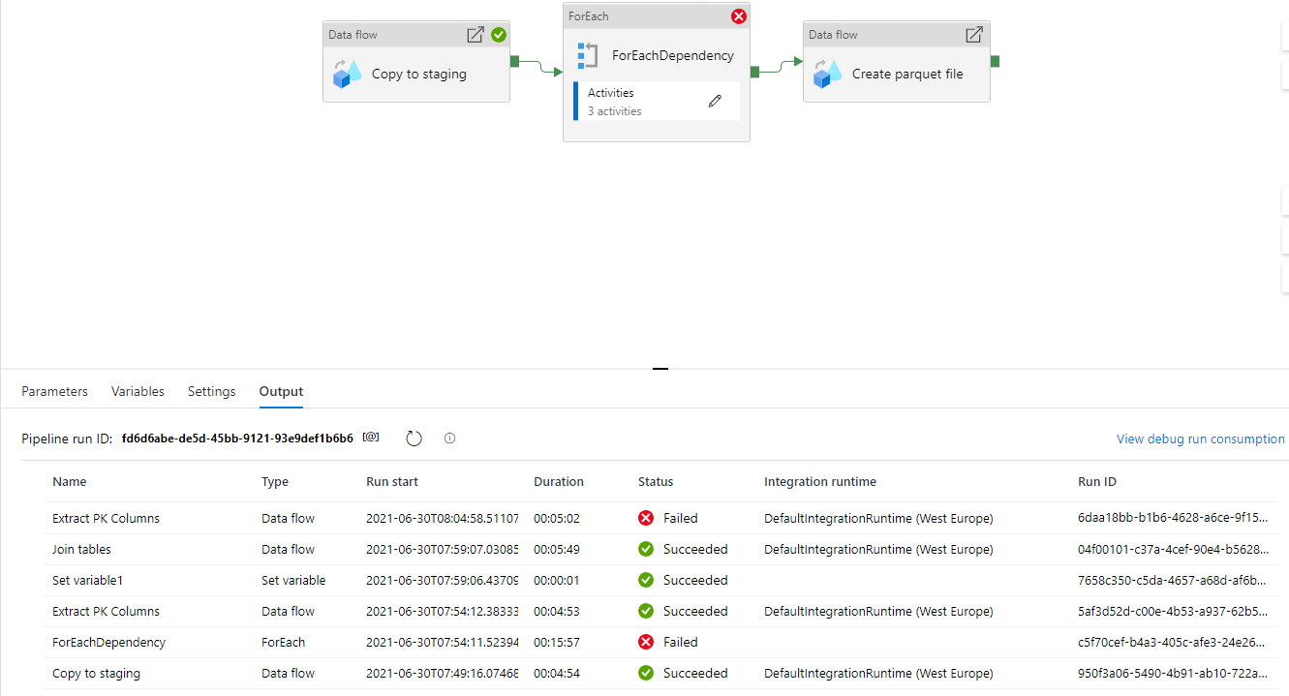Viewport: 1289px width, 696px height.
Task: Click green output connector of Copy to staging
Action: click(x=514, y=61)
